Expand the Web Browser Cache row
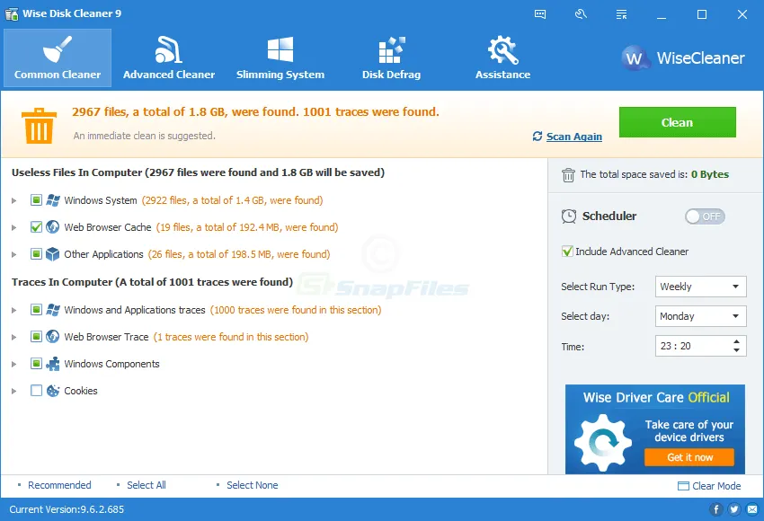Image resolution: width=764 pixels, height=521 pixels. (14, 227)
